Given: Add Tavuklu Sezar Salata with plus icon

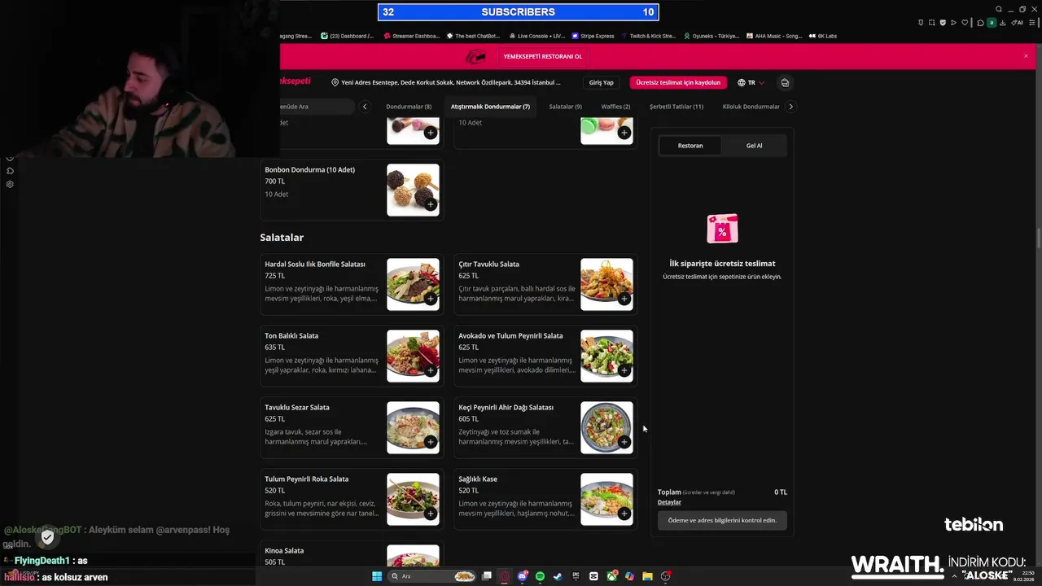Looking at the screenshot, I should [x=431, y=442].
